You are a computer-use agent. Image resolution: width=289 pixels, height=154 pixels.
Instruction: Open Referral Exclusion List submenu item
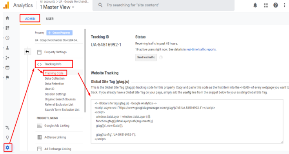tap(59, 105)
